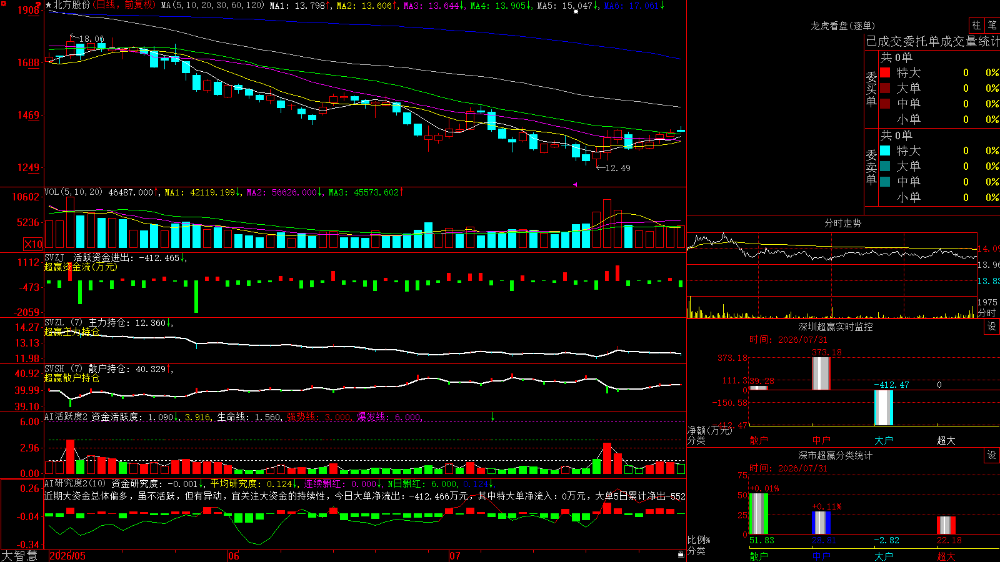Click the 深市超赢分类统计 panel title
Viewport: 1000px width, 562px height.
(836, 455)
